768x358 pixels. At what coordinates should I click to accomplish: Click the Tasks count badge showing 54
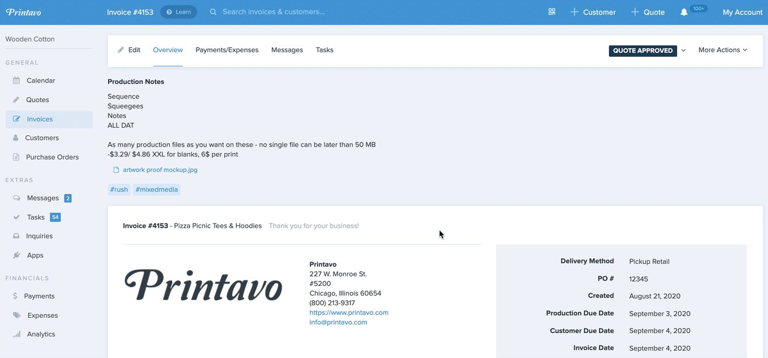[55, 217]
